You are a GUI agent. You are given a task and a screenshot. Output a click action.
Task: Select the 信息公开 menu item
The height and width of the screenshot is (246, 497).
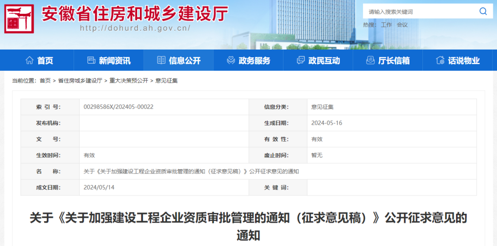185,61
